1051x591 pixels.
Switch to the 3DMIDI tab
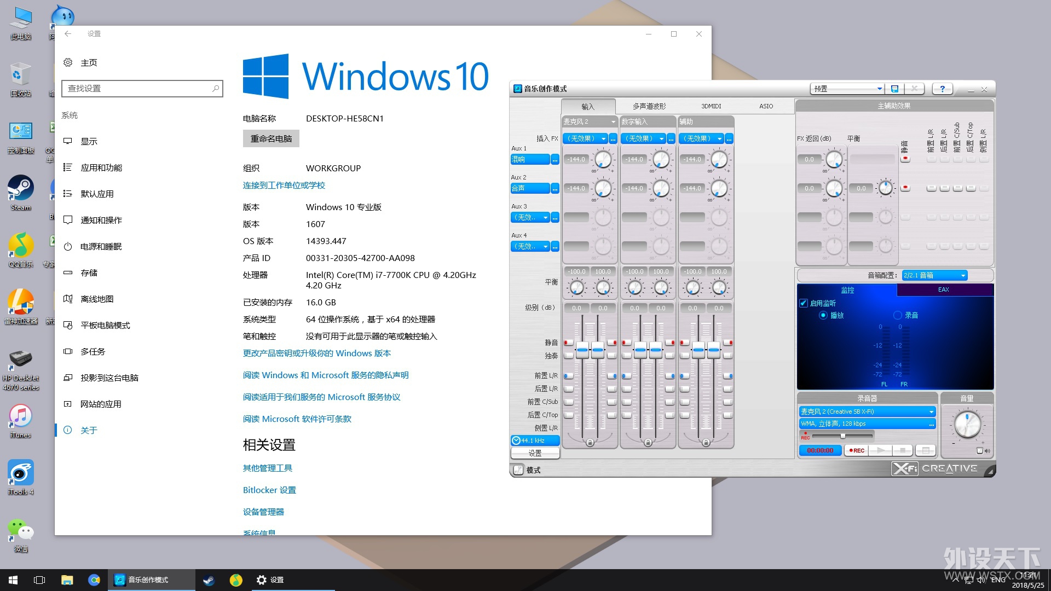(711, 106)
